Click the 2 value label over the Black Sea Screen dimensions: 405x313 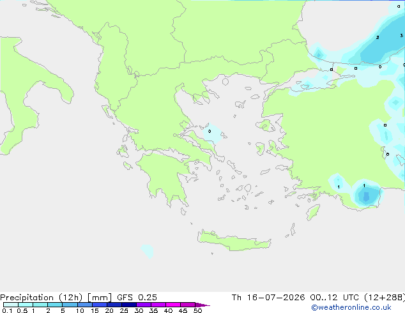(378, 38)
